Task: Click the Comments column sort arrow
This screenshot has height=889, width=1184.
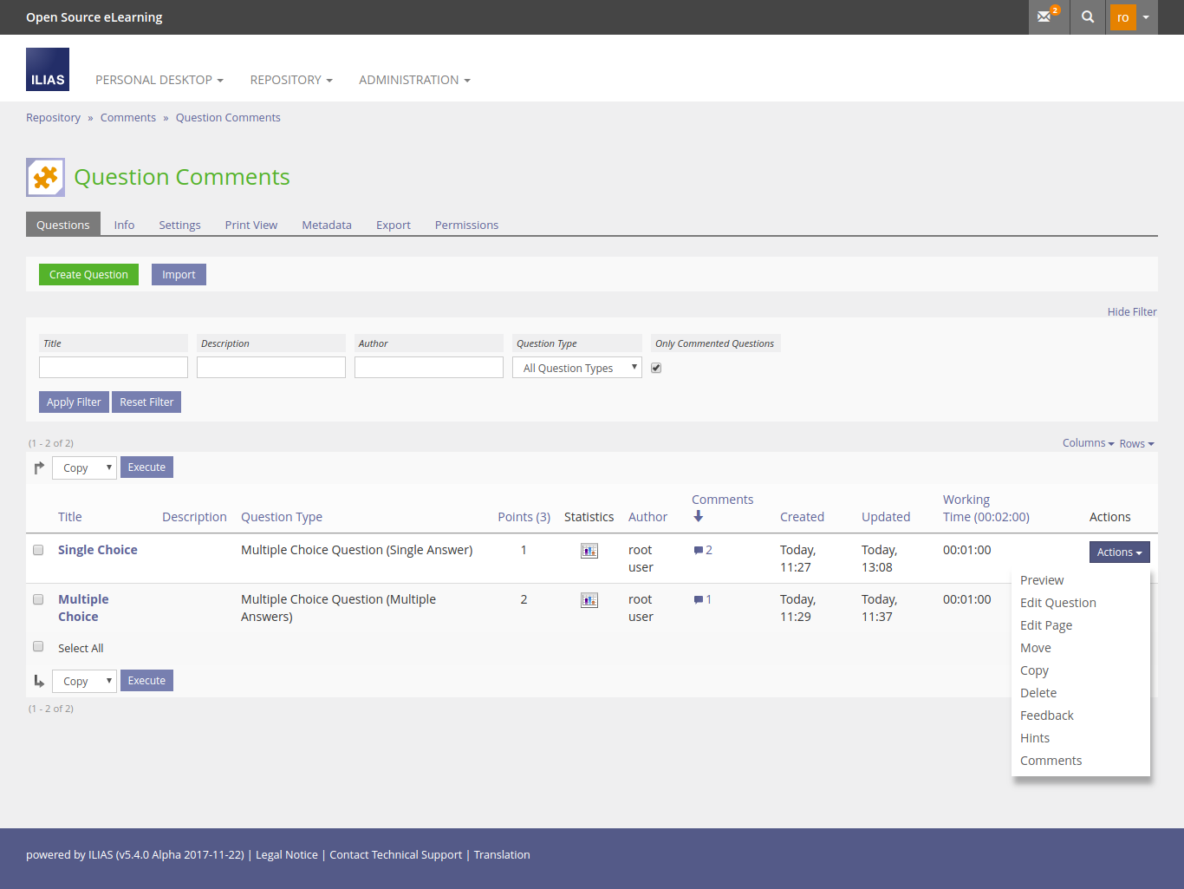Action: coord(699,517)
